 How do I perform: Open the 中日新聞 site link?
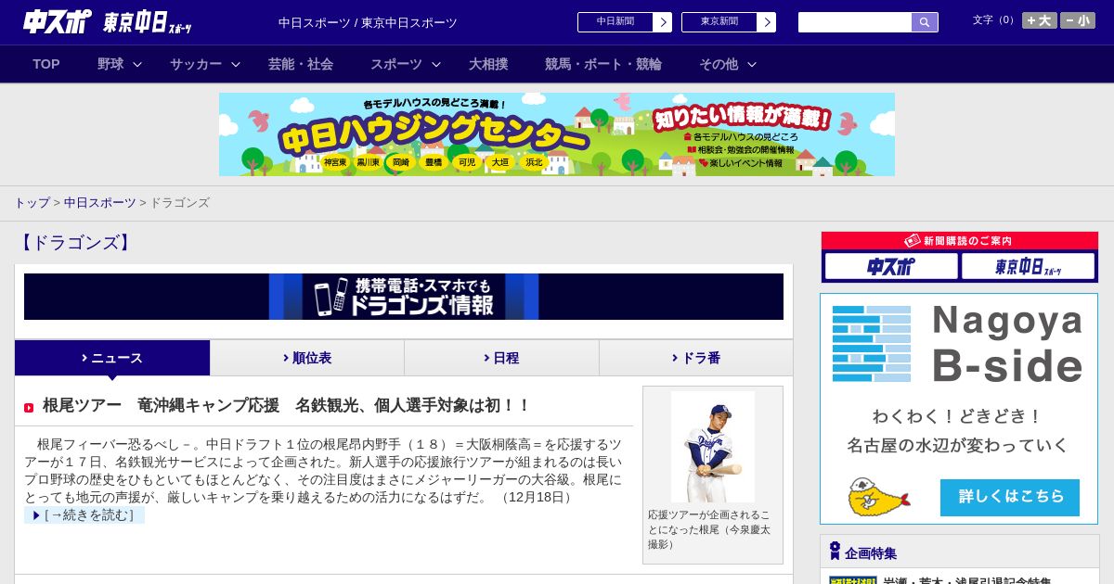pos(615,22)
